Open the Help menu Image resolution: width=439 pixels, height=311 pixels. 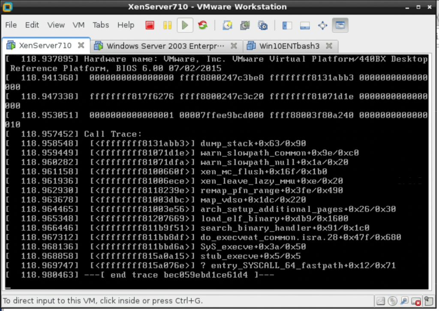(126, 25)
